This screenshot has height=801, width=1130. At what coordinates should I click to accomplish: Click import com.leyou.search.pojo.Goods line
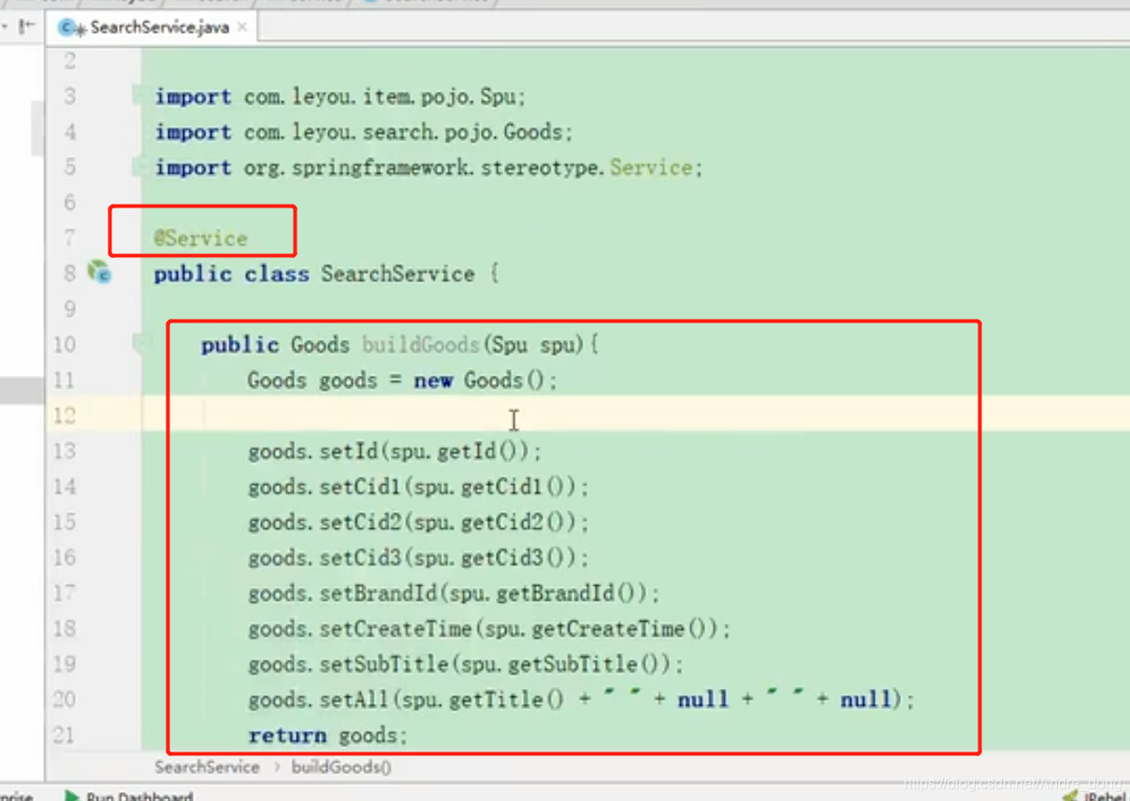(x=364, y=132)
